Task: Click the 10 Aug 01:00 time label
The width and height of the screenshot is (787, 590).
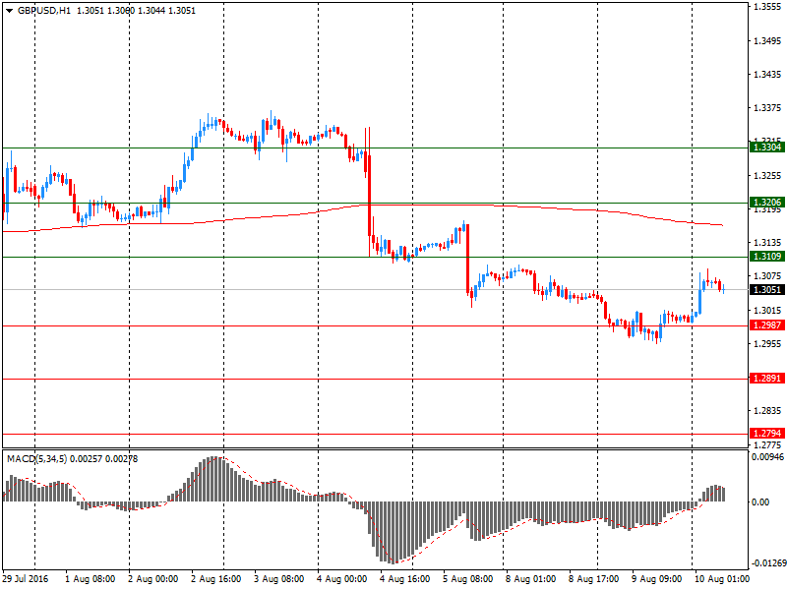Action: point(722,578)
